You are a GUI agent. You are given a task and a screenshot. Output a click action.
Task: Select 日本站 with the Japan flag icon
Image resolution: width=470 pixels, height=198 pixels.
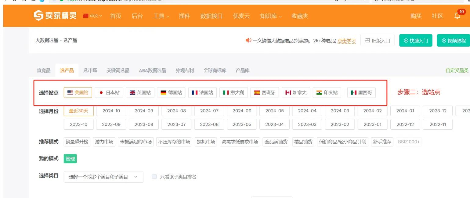coord(109,92)
